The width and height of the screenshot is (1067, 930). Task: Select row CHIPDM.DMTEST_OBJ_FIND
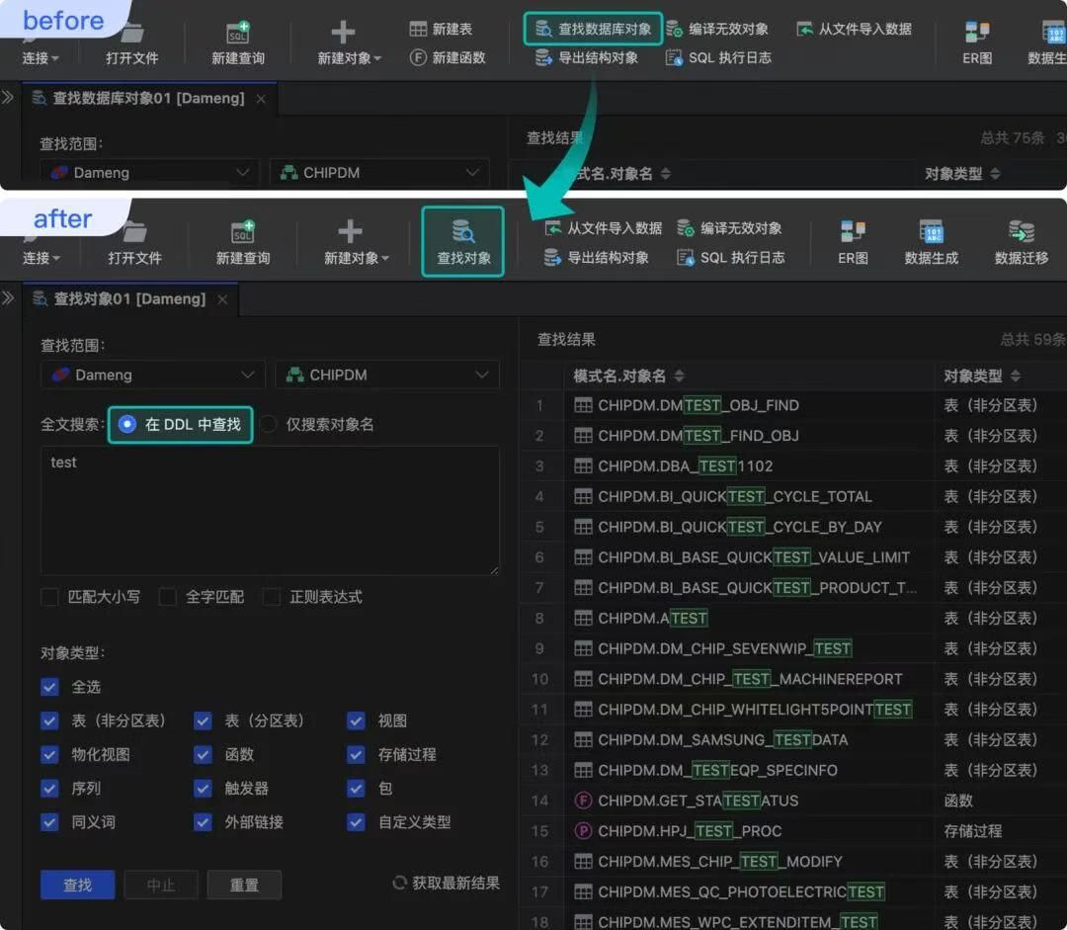pyautogui.click(x=793, y=405)
